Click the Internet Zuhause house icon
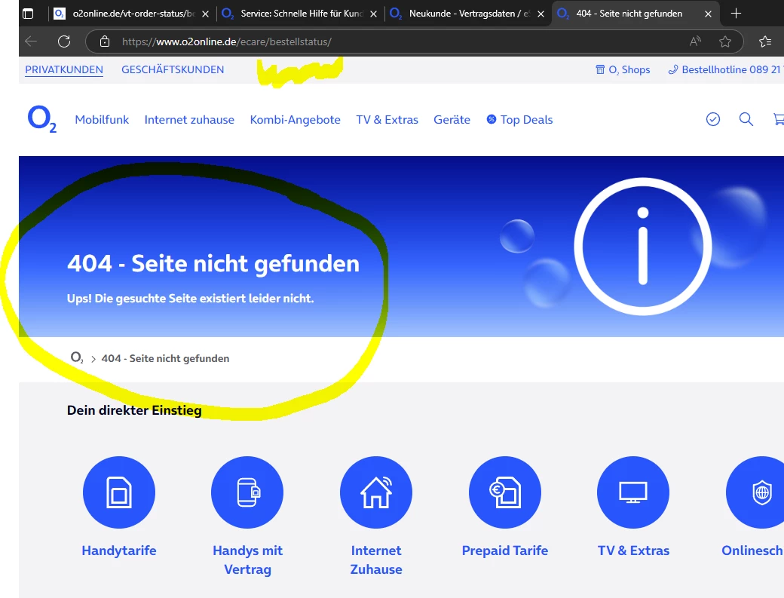The width and height of the screenshot is (784, 598). pyautogui.click(x=376, y=492)
